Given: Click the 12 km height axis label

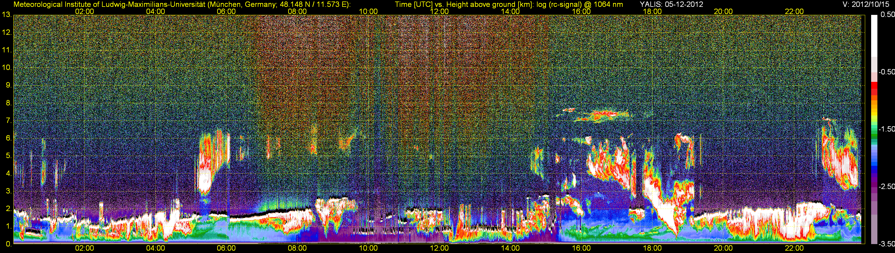Looking at the screenshot, I should (7, 32).
